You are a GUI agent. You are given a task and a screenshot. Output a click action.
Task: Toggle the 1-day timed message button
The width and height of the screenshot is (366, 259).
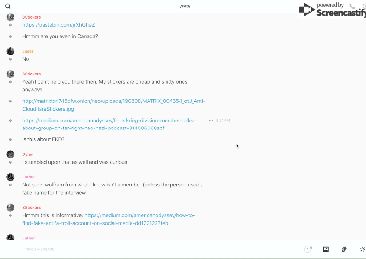coord(308,249)
